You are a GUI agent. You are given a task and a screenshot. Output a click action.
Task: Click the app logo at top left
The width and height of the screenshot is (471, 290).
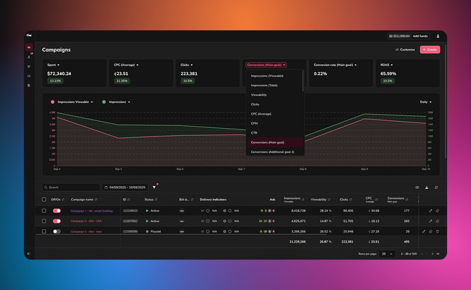29,35
